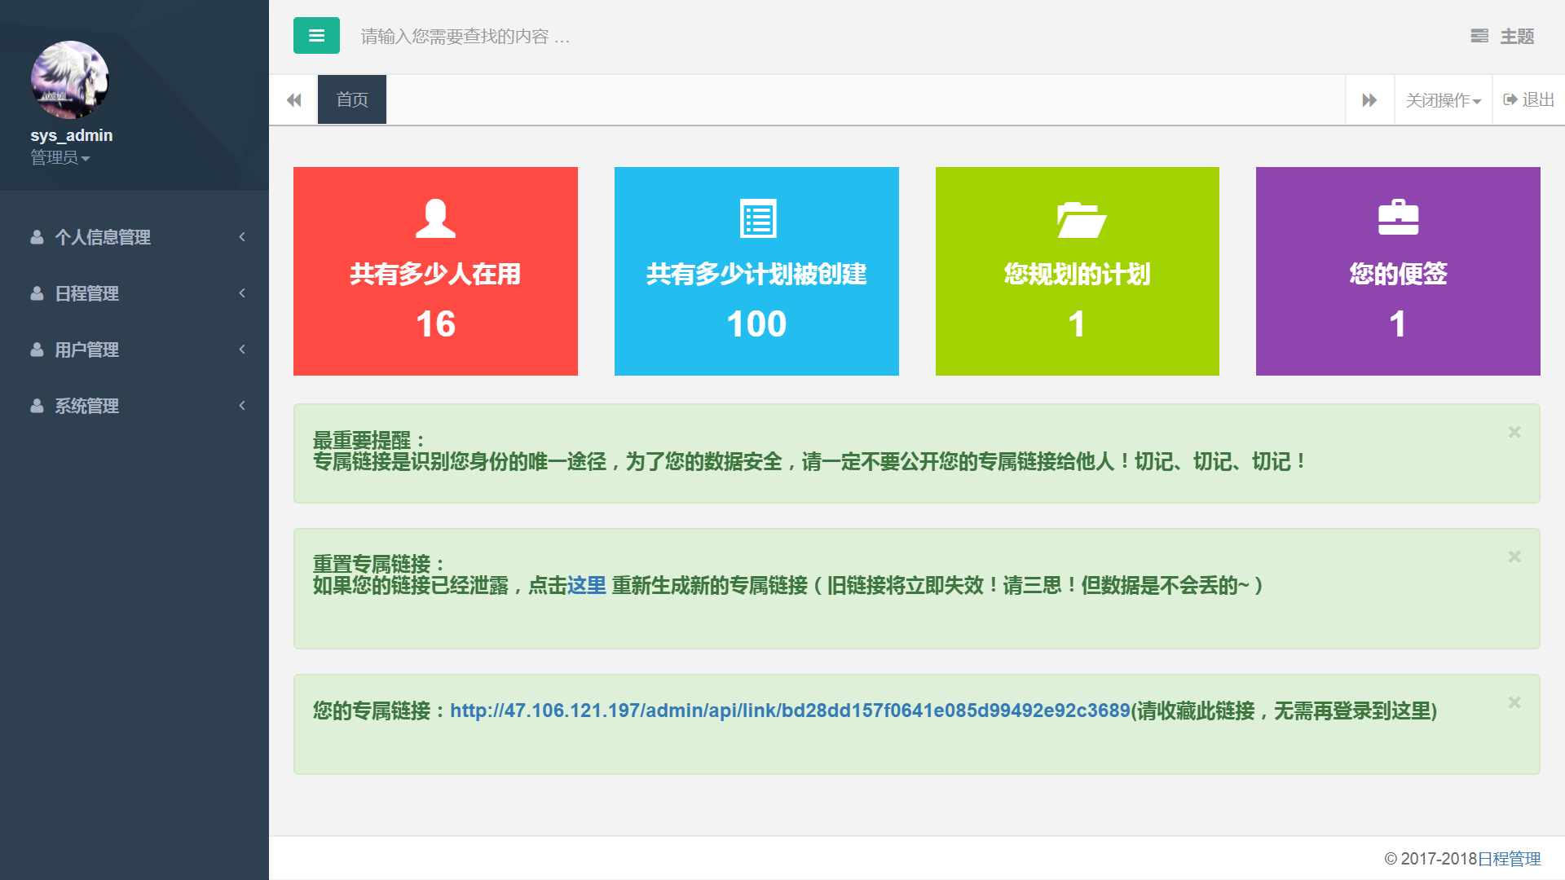This screenshot has width=1565, height=880.
Task: Open the 主题 theme settings icon
Action: click(1479, 36)
